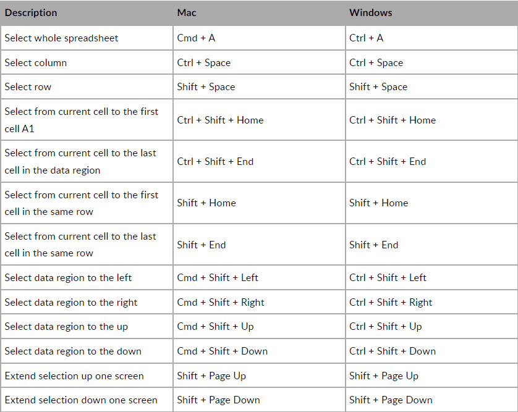The width and height of the screenshot is (518, 412).
Task: Click Mac's "Shift + Home" shortcut cell
Action: coord(206,203)
